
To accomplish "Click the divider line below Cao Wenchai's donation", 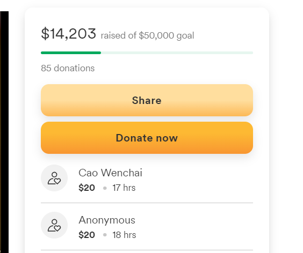I will pos(147,203).
